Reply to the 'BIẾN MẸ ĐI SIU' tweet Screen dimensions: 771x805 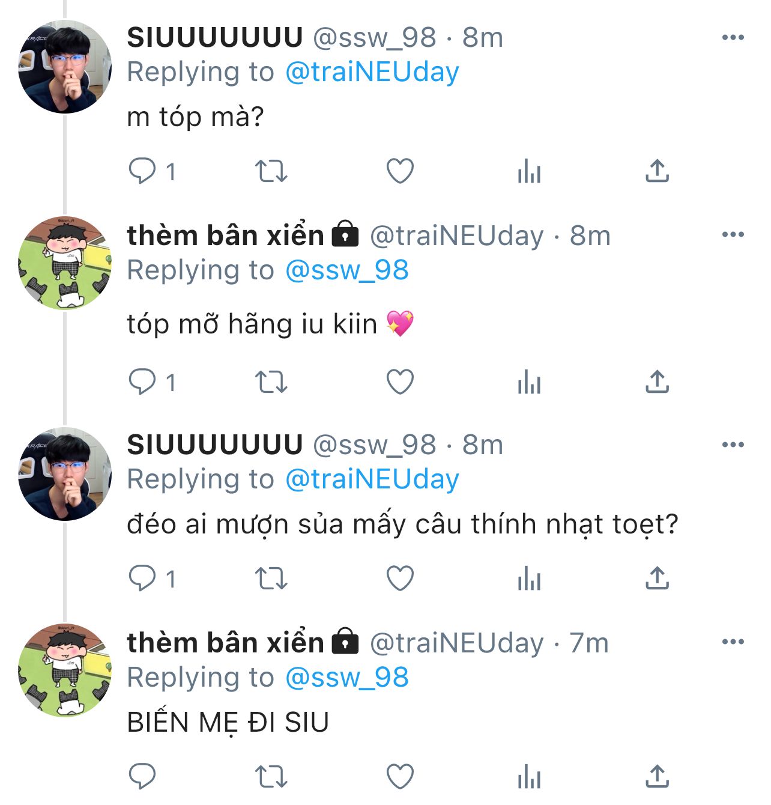[142, 776]
